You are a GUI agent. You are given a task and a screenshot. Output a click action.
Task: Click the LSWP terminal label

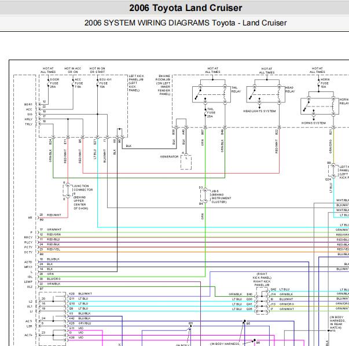click(x=28, y=282)
